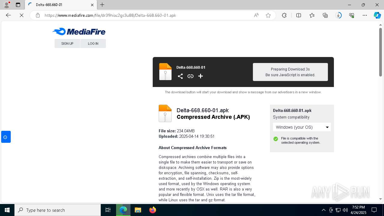
Task: Click the File size 234.04MB text
Action: (176, 131)
